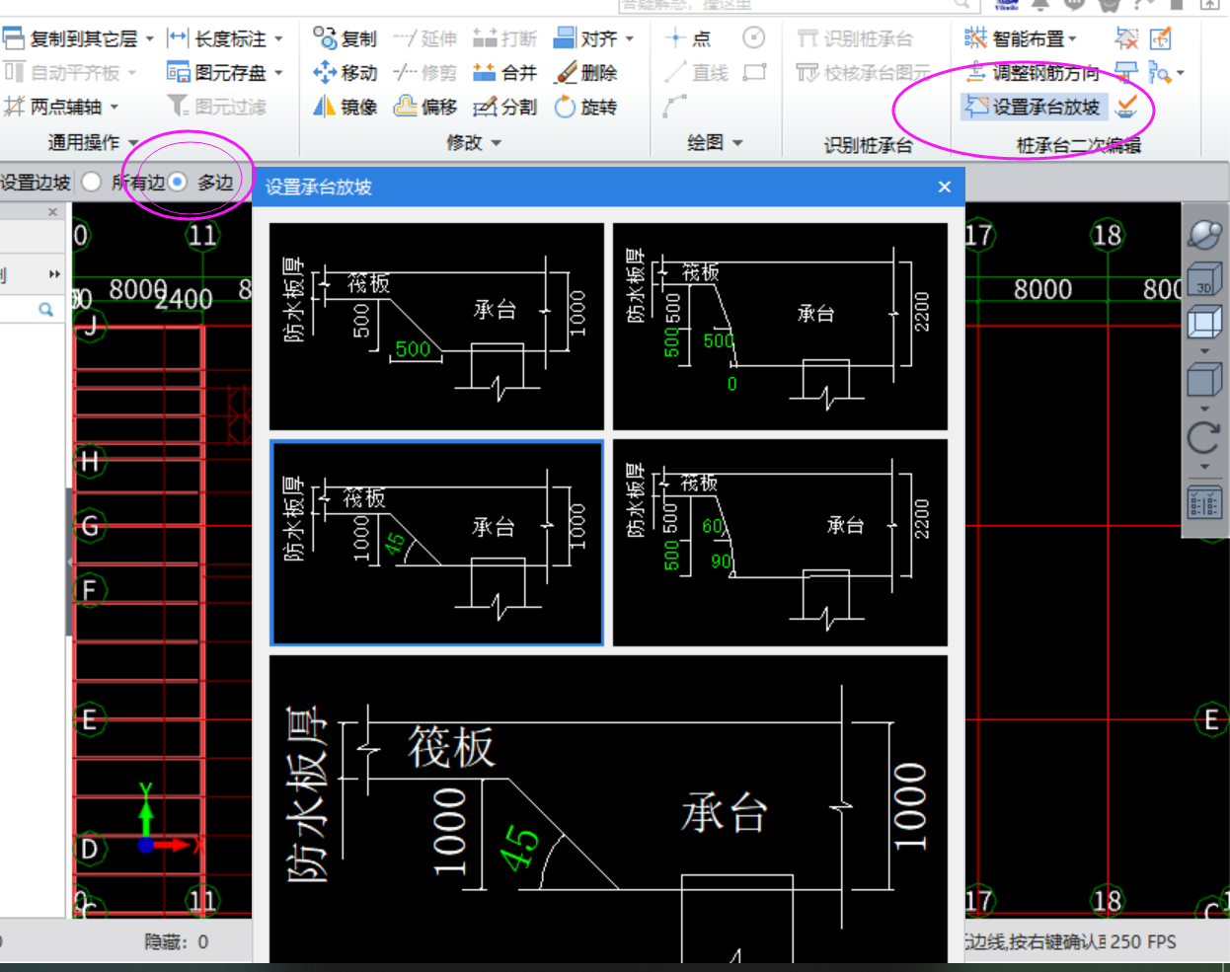Click 设置承台放坡 in the ribbon
This screenshot has width=1230, height=972.
(1033, 107)
